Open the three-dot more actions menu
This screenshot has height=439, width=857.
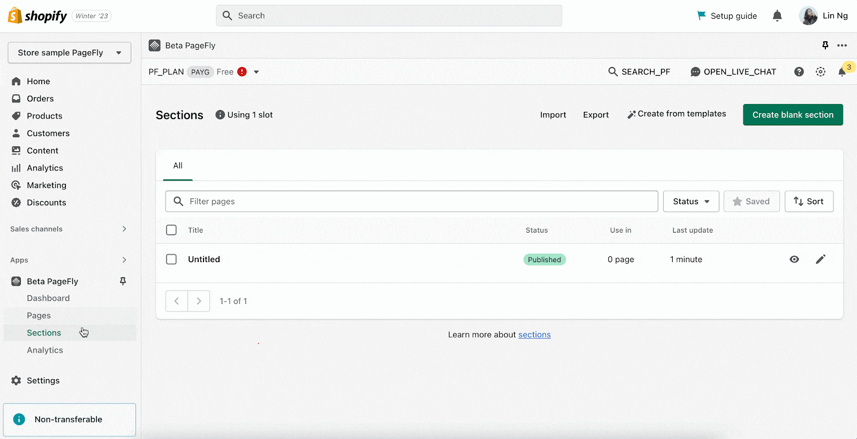coord(842,46)
